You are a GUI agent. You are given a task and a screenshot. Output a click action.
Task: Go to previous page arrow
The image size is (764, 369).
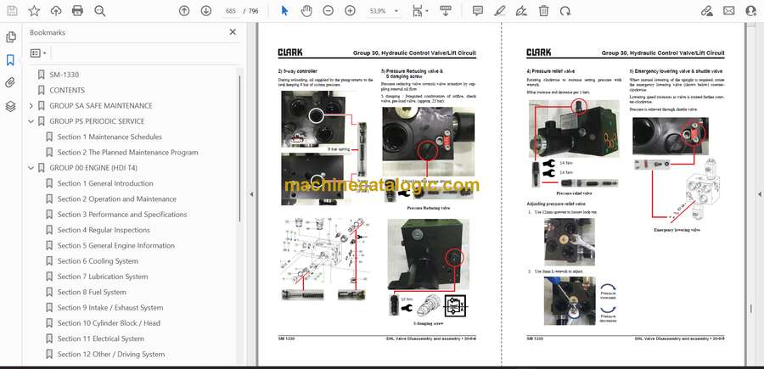click(x=184, y=11)
